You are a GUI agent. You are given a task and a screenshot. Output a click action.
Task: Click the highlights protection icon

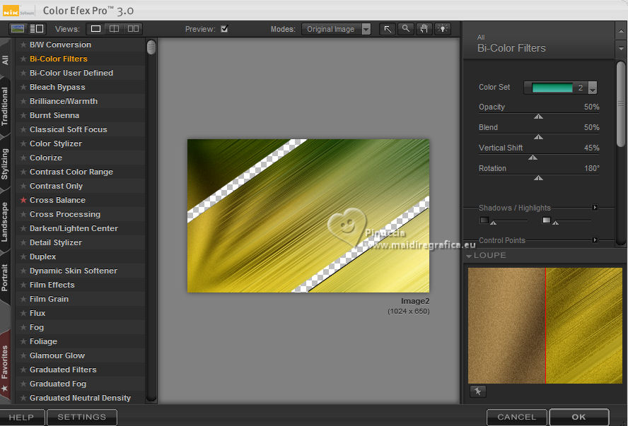coord(546,220)
